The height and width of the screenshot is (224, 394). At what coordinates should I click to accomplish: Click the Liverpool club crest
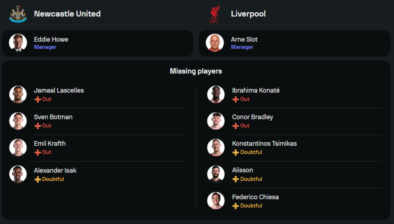click(x=215, y=14)
